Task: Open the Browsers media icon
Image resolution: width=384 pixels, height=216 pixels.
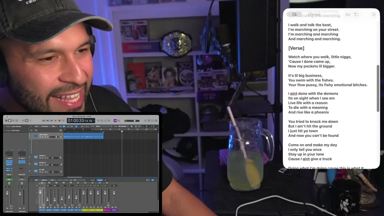Action: [156, 121]
